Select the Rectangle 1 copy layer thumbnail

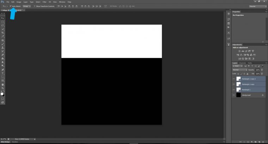point(238,84)
